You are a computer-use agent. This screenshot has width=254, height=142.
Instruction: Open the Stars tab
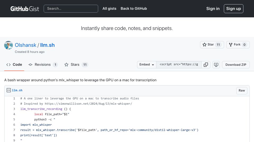pyautogui.click(x=76, y=65)
